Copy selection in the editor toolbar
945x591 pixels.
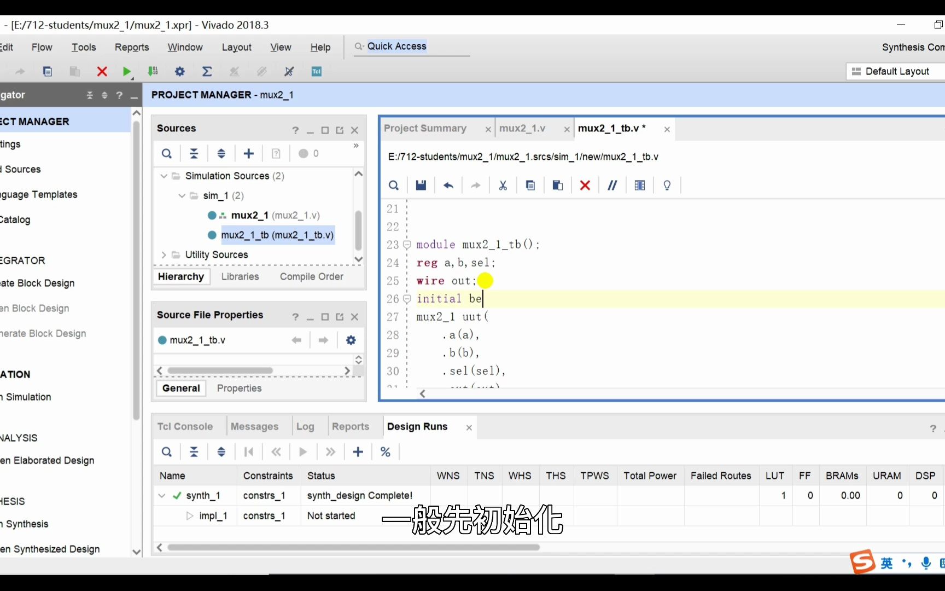click(530, 185)
